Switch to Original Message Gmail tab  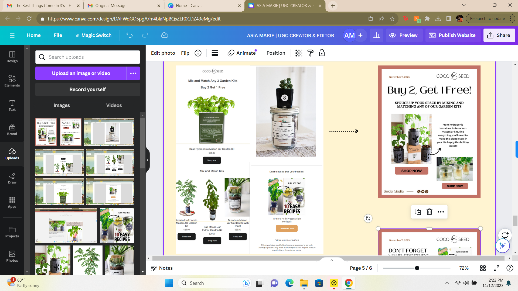124,6
